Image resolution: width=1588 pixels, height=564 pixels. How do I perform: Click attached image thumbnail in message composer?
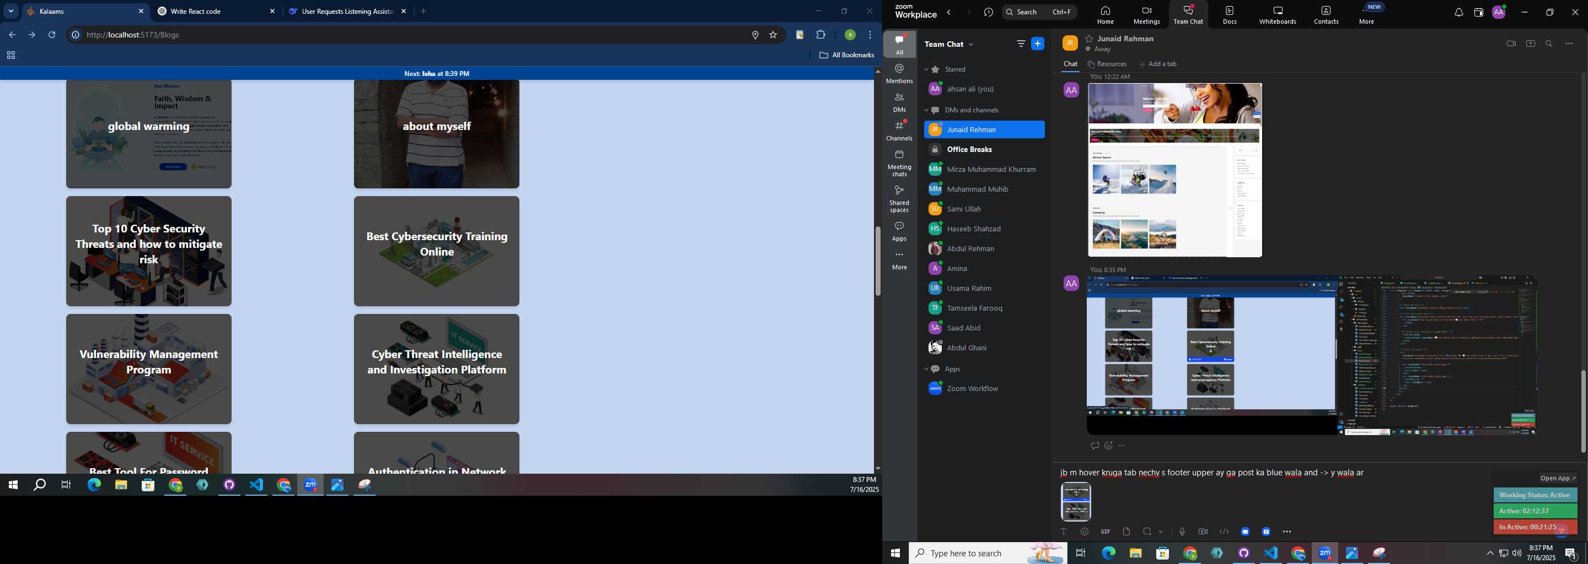(x=1076, y=502)
